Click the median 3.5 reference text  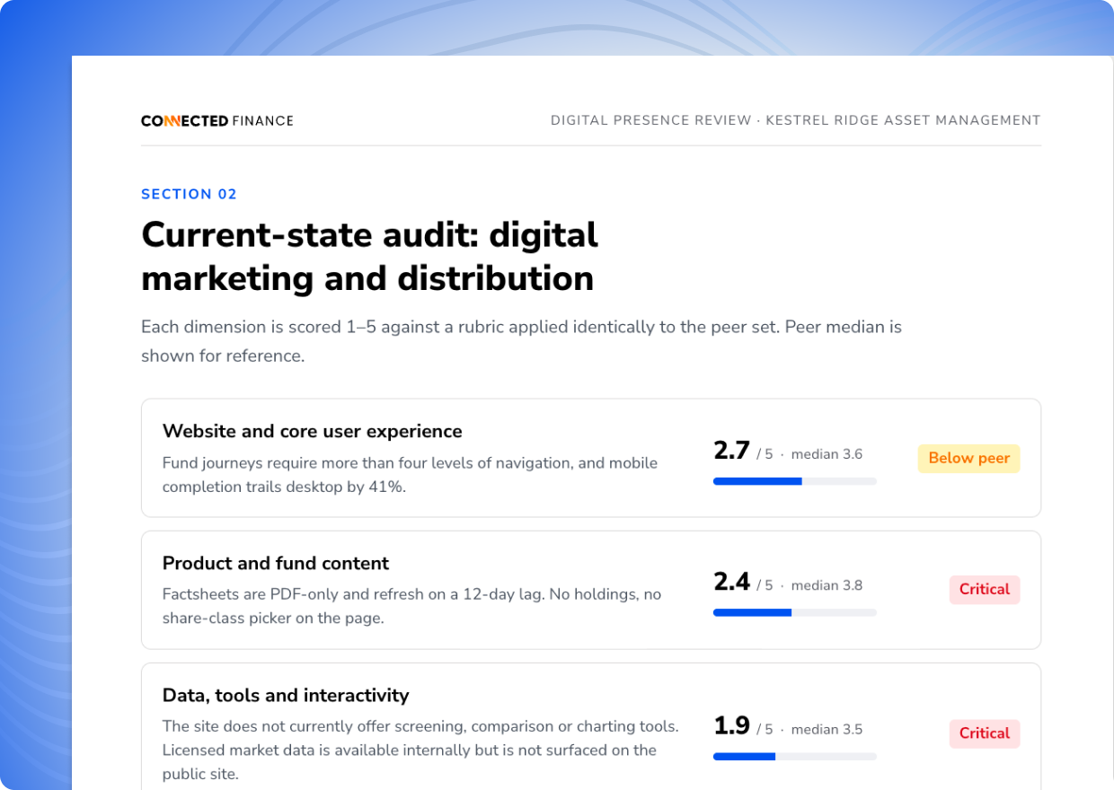coord(827,729)
